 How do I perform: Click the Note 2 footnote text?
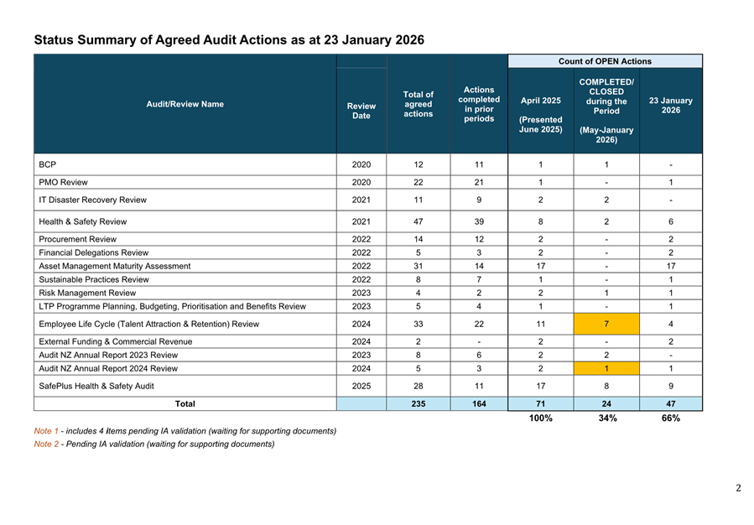tap(153, 444)
